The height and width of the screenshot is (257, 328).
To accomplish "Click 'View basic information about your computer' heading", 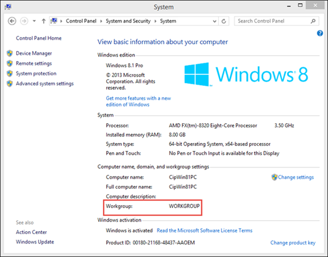I will (x=162, y=42).
